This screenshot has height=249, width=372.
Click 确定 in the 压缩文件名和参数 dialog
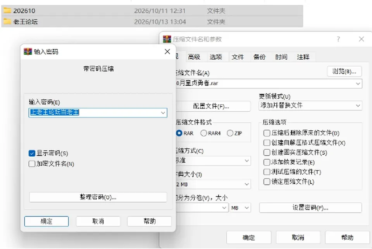(x=249, y=237)
